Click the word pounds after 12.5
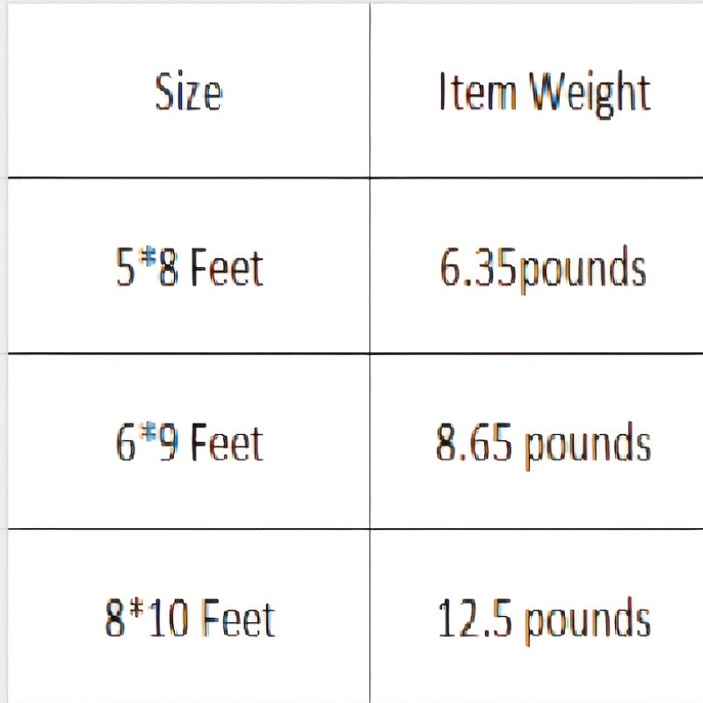 click(x=588, y=621)
